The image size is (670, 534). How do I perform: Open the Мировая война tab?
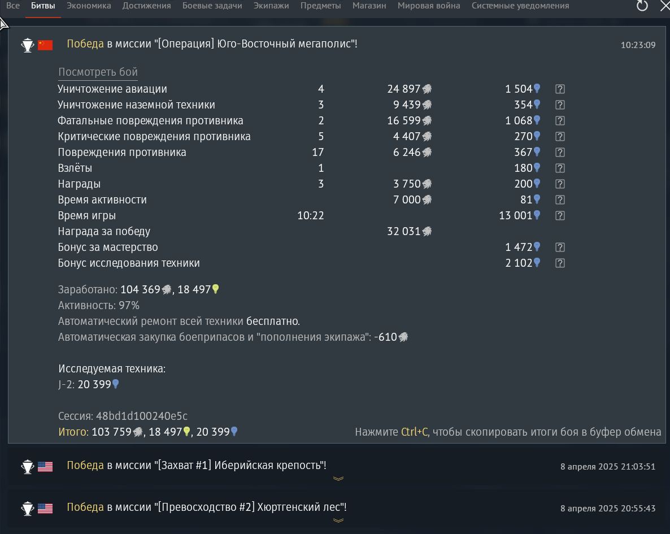(429, 6)
